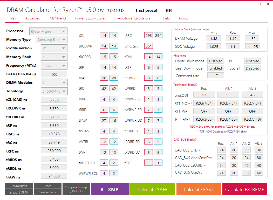The height and width of the screenshot is (200, 273).
Task: Open the Processor dropdown
Action: pos(48,31)
